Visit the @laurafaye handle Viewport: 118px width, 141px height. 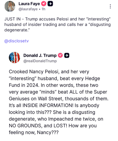pos(28,9)
